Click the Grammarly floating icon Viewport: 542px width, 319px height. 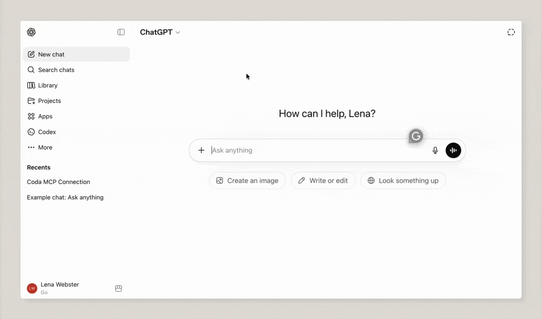(416, 136)
